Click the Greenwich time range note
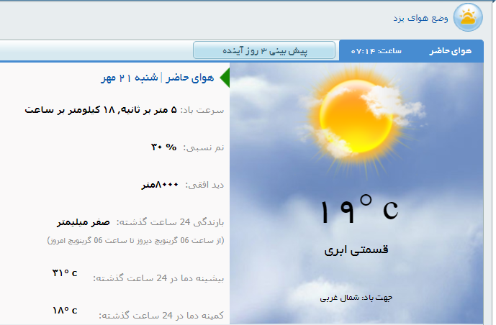Image resolution: width=496 pixels, height=325 pixels. 137,240
